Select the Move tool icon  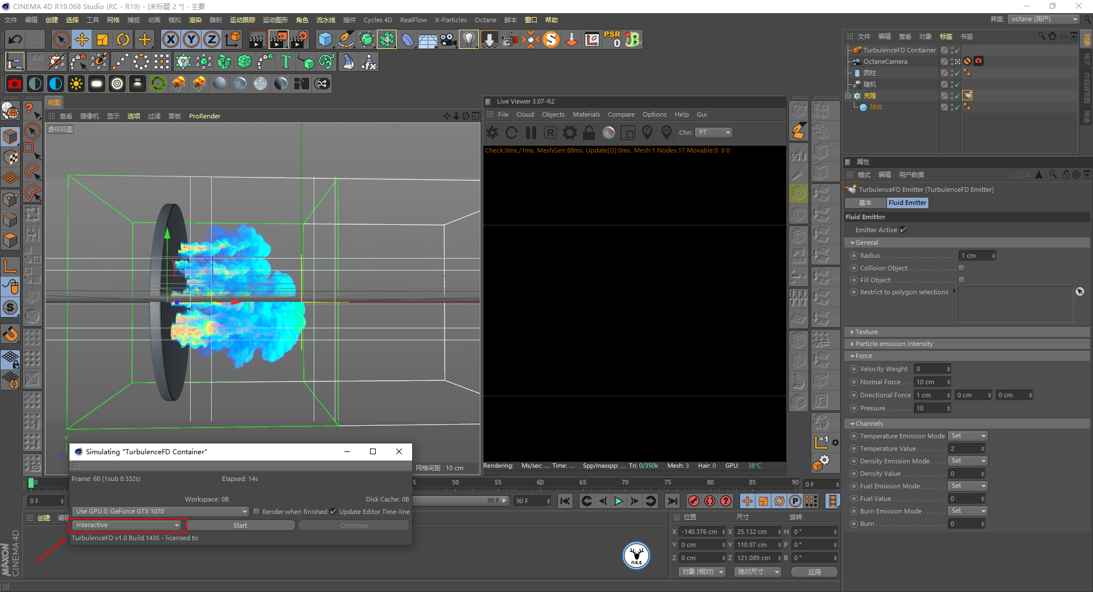[x=82, y=39]
